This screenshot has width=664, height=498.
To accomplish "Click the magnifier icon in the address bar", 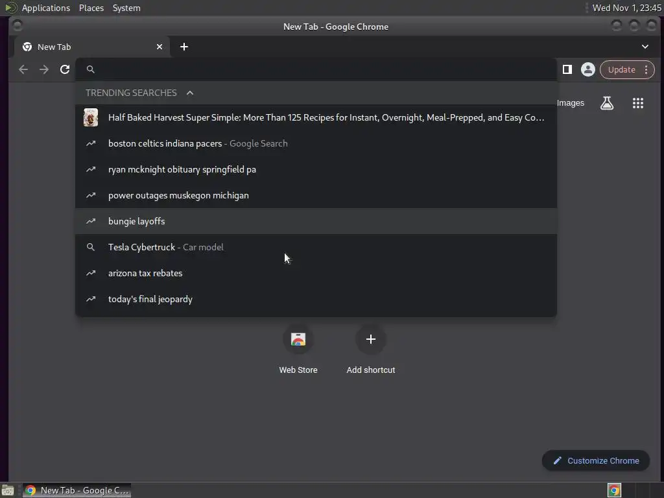I will coord(91,69).
